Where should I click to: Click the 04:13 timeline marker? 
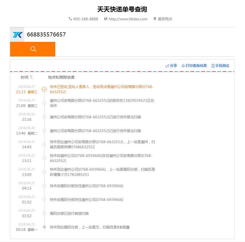(x=44, y=186)
